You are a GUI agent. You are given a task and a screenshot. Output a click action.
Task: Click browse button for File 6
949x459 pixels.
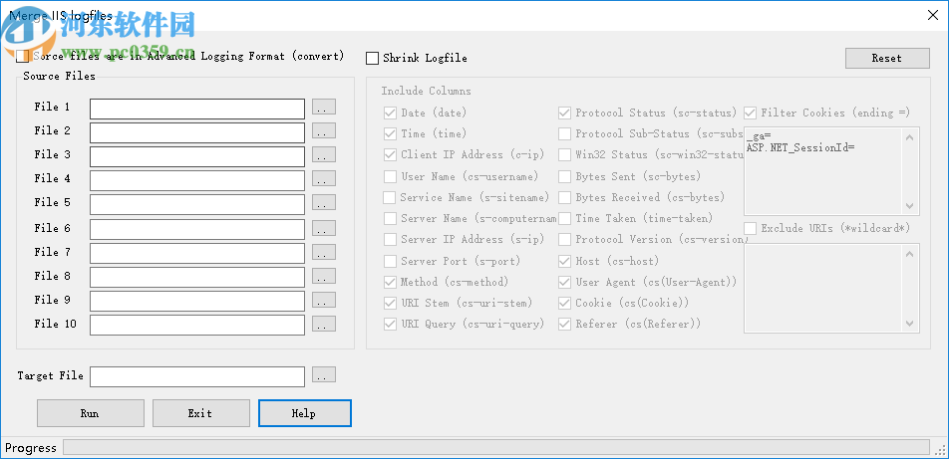coord(324,228)
